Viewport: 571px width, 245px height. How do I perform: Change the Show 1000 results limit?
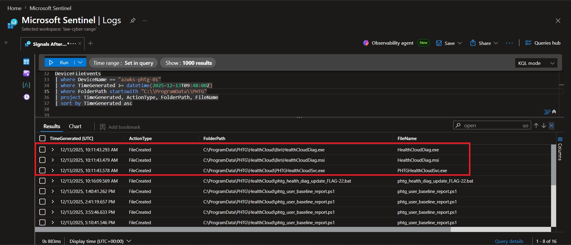tap(188, 63)
